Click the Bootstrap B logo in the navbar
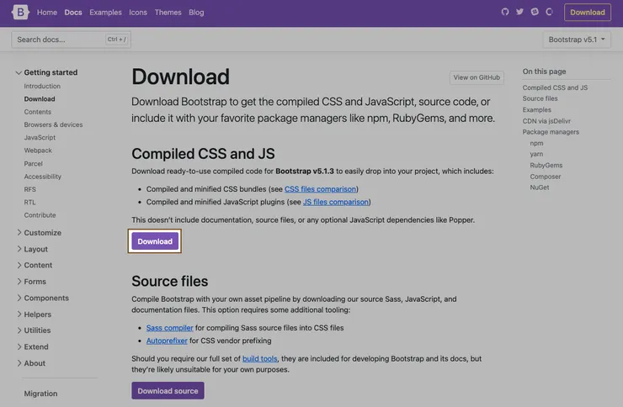Viewport: 623px width, 407px height. click(x=20, y=13)
